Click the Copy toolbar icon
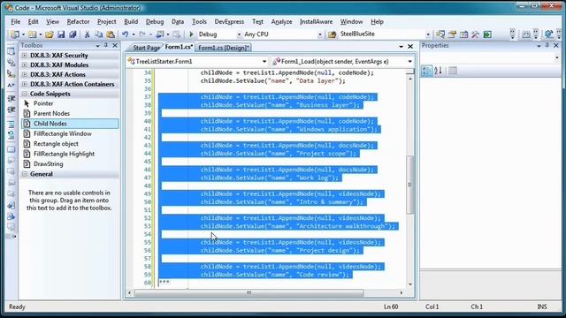The image size is (566, 318). [98, 34]
